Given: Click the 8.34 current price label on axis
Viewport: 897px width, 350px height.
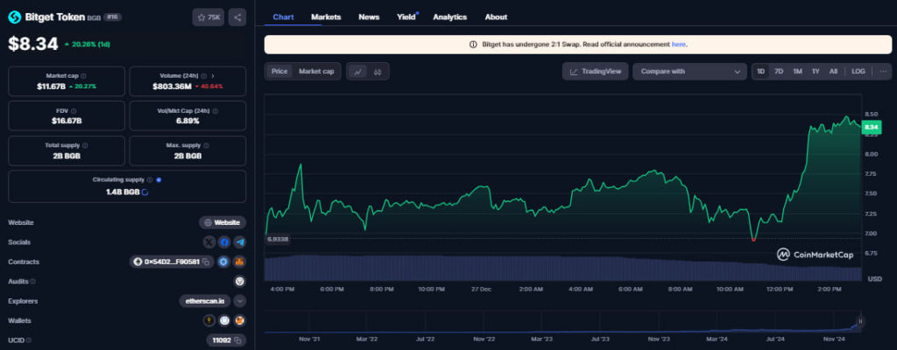Looking at the screenshot, I should tap(872, 128).
